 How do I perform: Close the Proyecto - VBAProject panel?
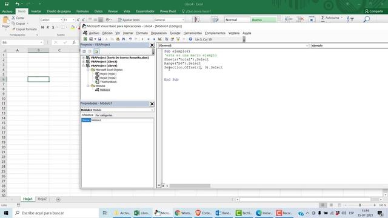click(152, 45)
